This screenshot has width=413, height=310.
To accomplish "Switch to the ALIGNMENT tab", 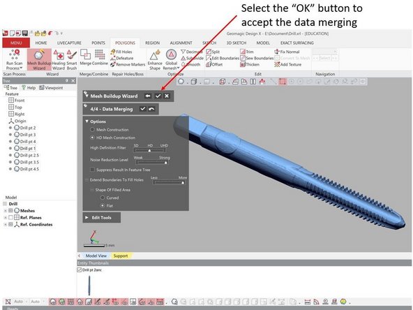I will (x=181, y=43).
